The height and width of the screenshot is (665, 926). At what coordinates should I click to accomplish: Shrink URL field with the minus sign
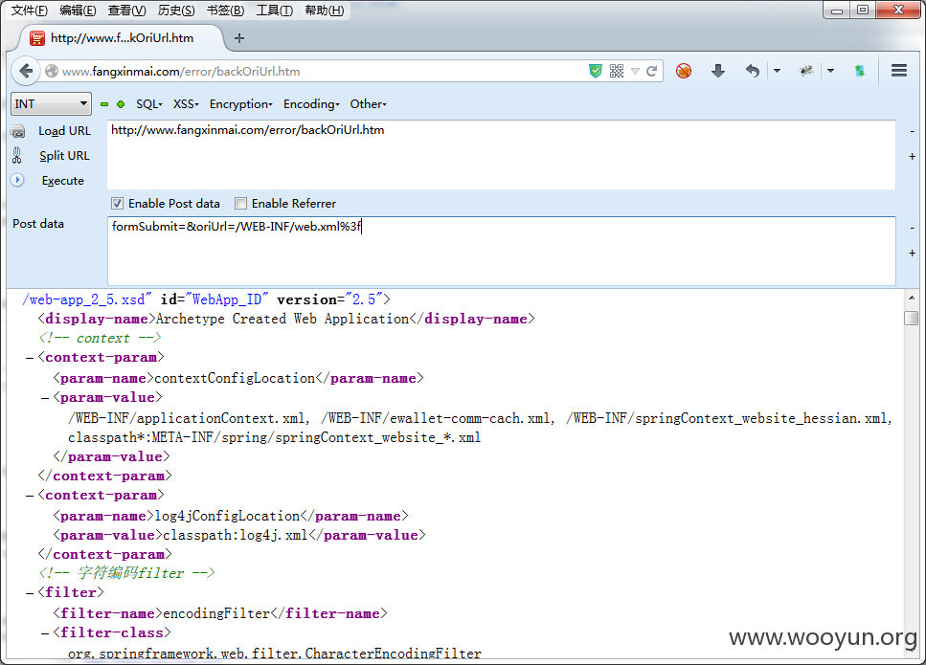click(912, 131)
